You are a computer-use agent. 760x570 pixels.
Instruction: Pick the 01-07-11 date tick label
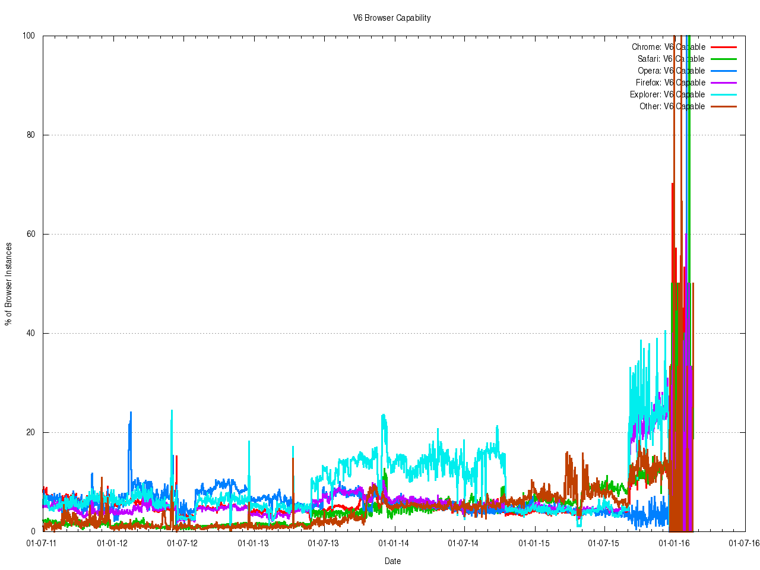pos(42,543)
